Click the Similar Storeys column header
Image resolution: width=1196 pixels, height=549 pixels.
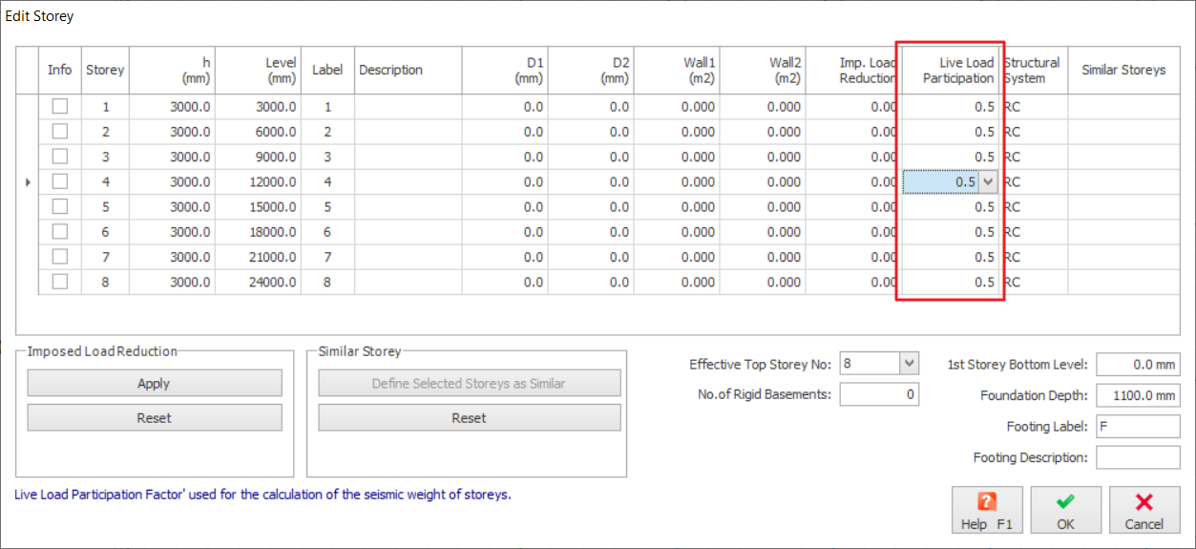coord(1123,70)
